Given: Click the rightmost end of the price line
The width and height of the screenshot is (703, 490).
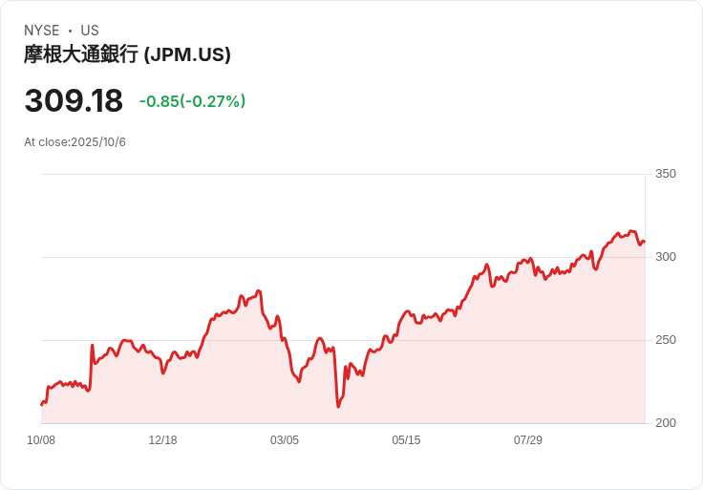Looking at the screenshot, I should [644, 242].
